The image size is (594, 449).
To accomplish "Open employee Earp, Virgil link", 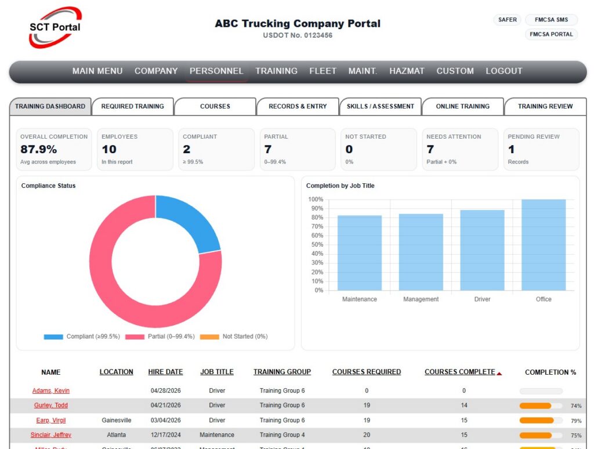I will 51,420.
